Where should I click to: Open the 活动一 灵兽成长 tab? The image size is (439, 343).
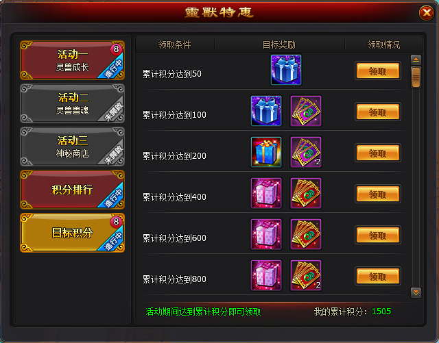72,60
